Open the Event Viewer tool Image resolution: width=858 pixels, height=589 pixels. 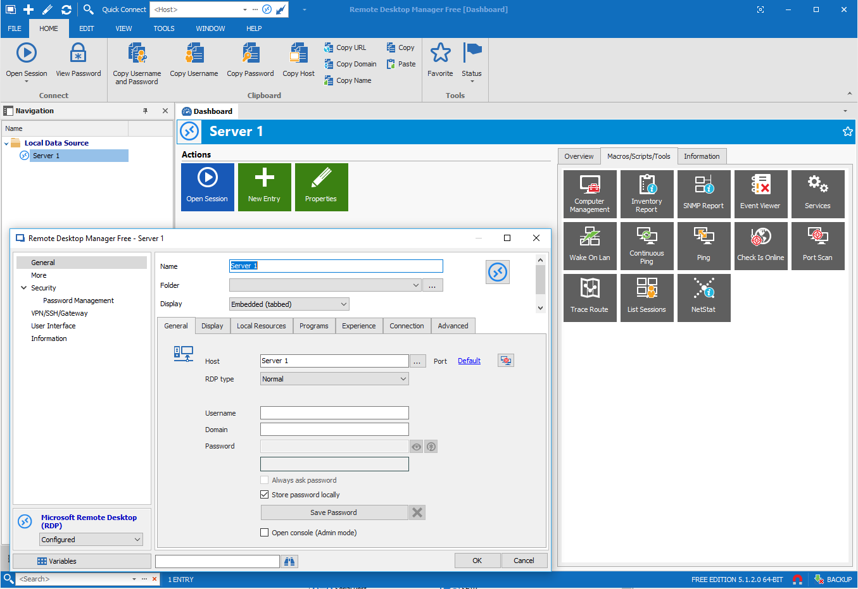pos(760,194)
